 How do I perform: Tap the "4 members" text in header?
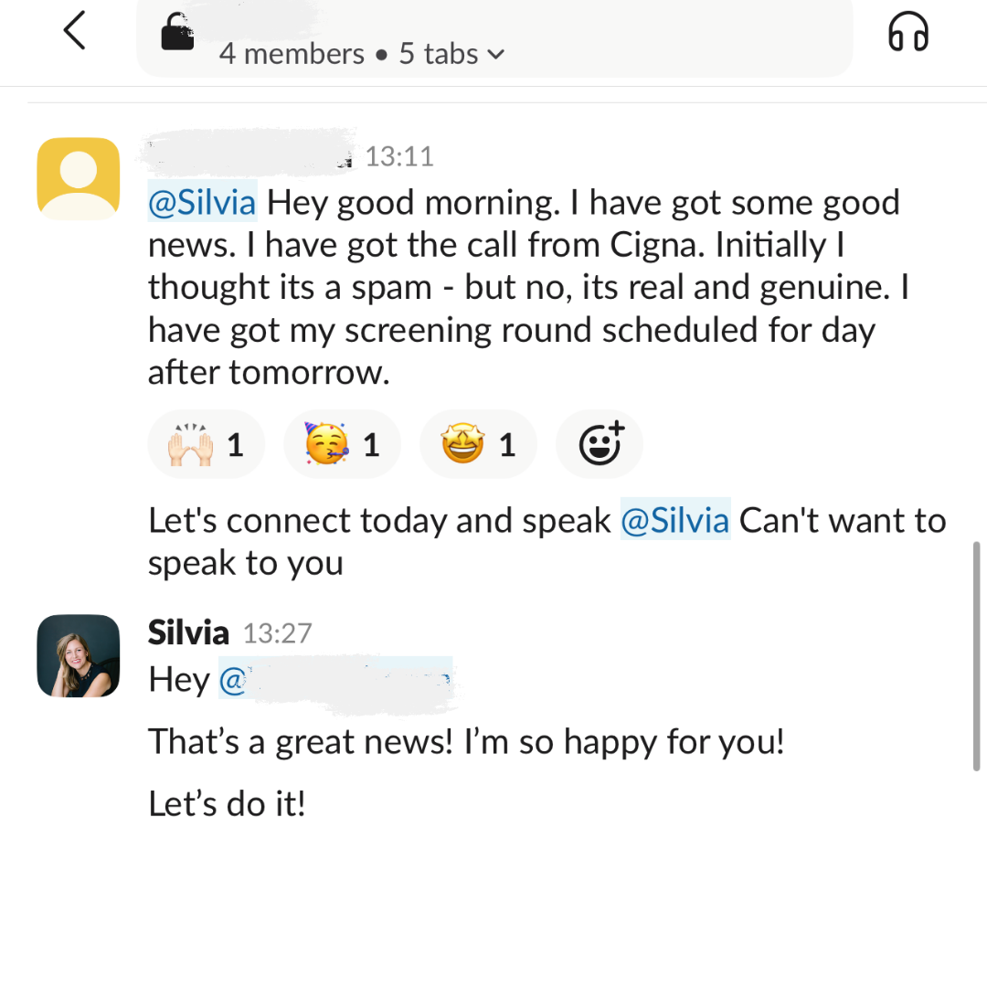tap(292, 54)
